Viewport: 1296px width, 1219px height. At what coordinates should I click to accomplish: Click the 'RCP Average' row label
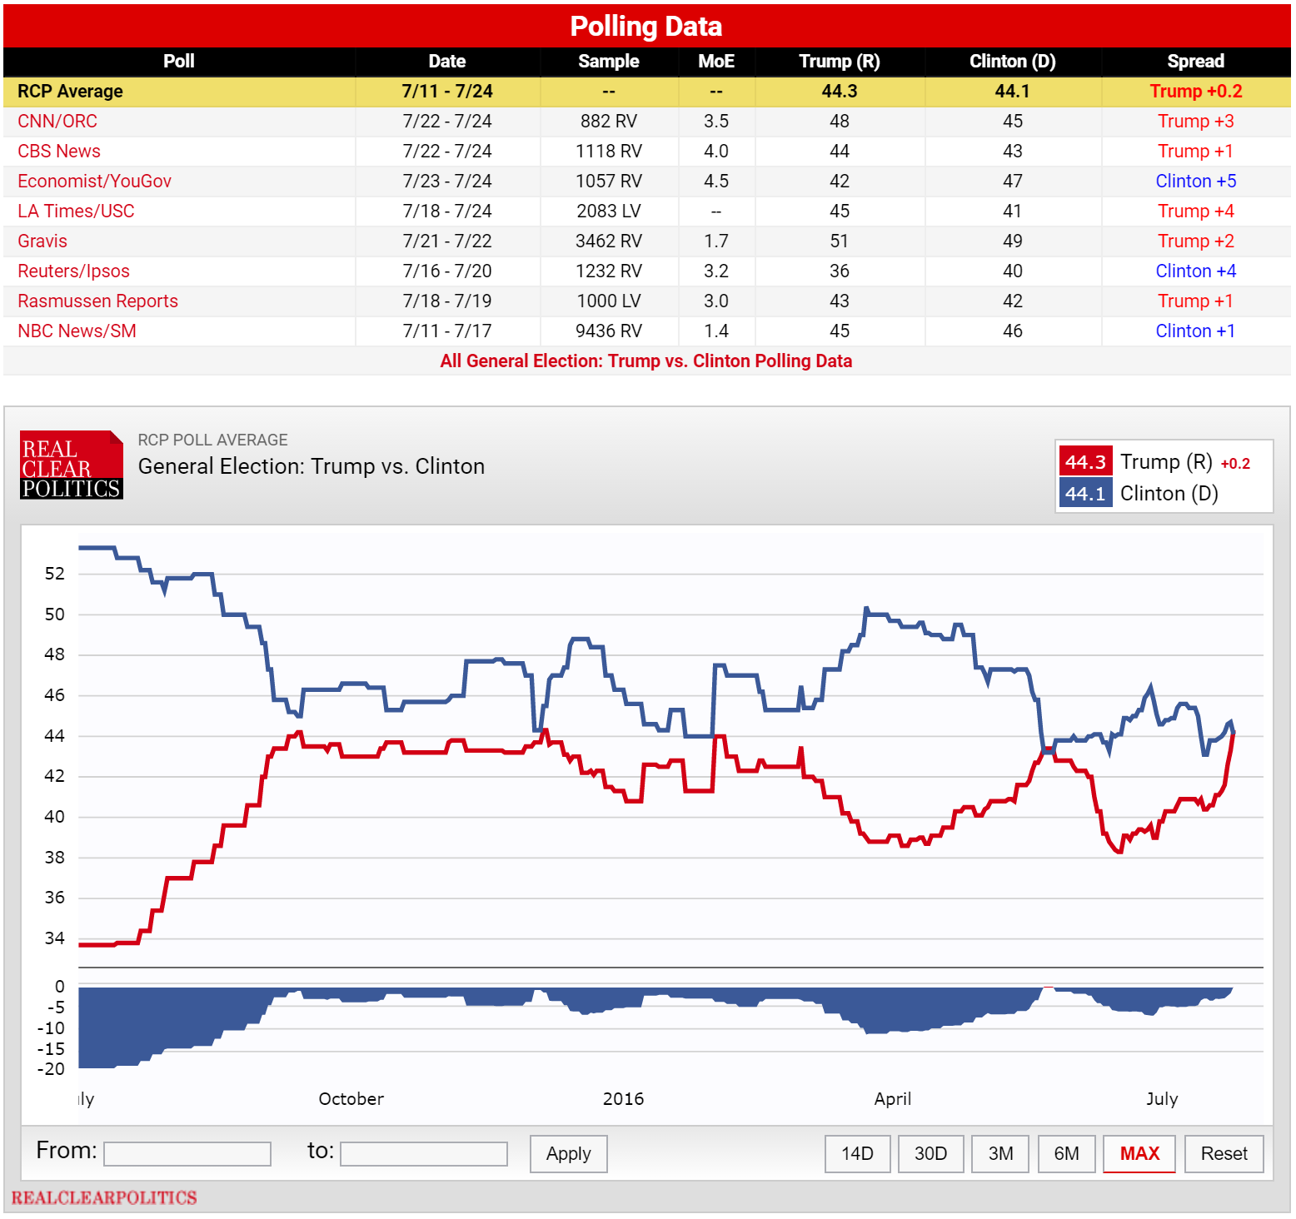(70, 92)
